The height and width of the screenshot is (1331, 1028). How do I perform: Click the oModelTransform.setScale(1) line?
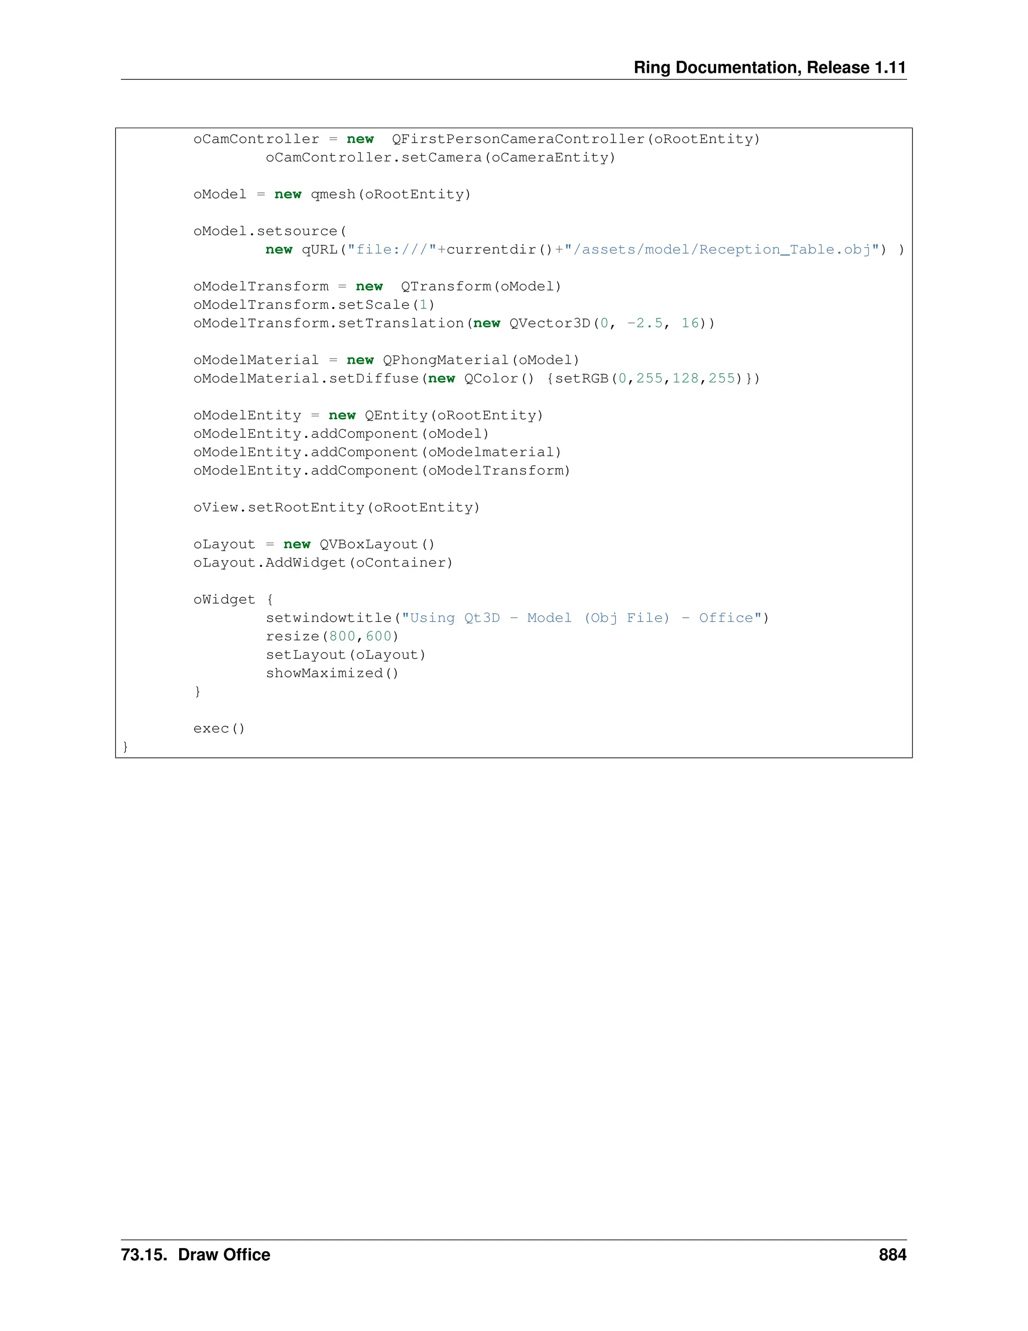[314, 305]
